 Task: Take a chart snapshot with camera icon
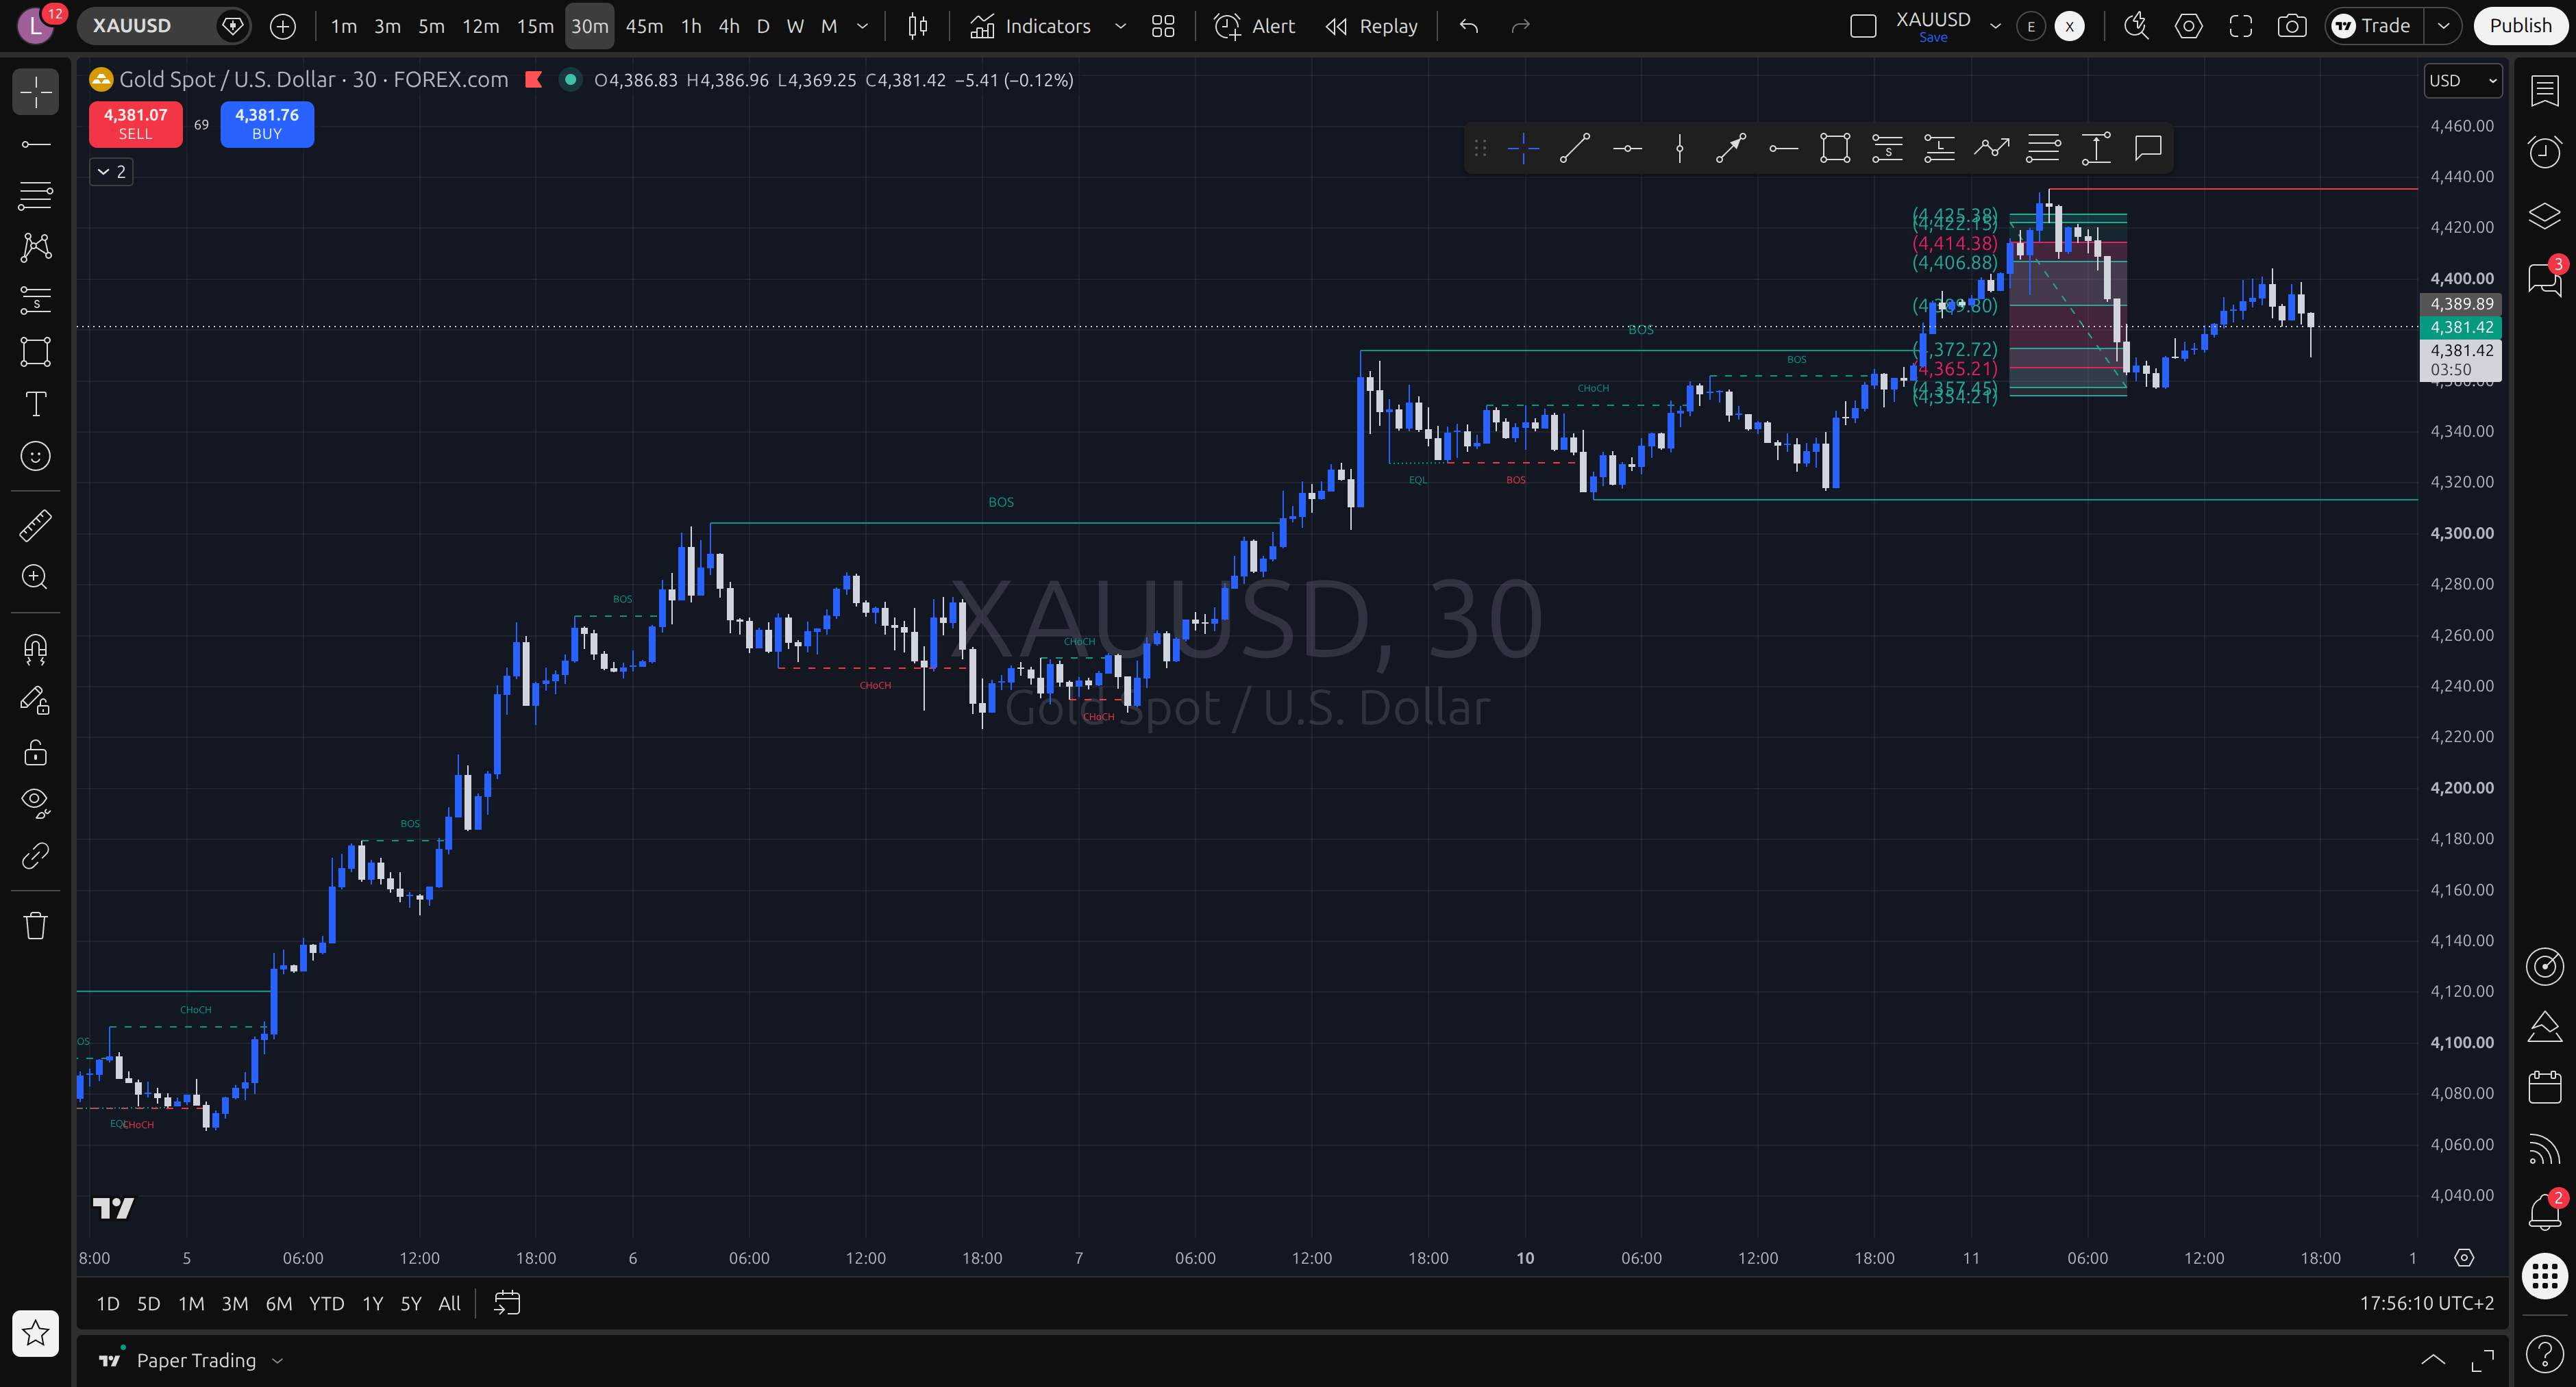tap(2291, 26)
